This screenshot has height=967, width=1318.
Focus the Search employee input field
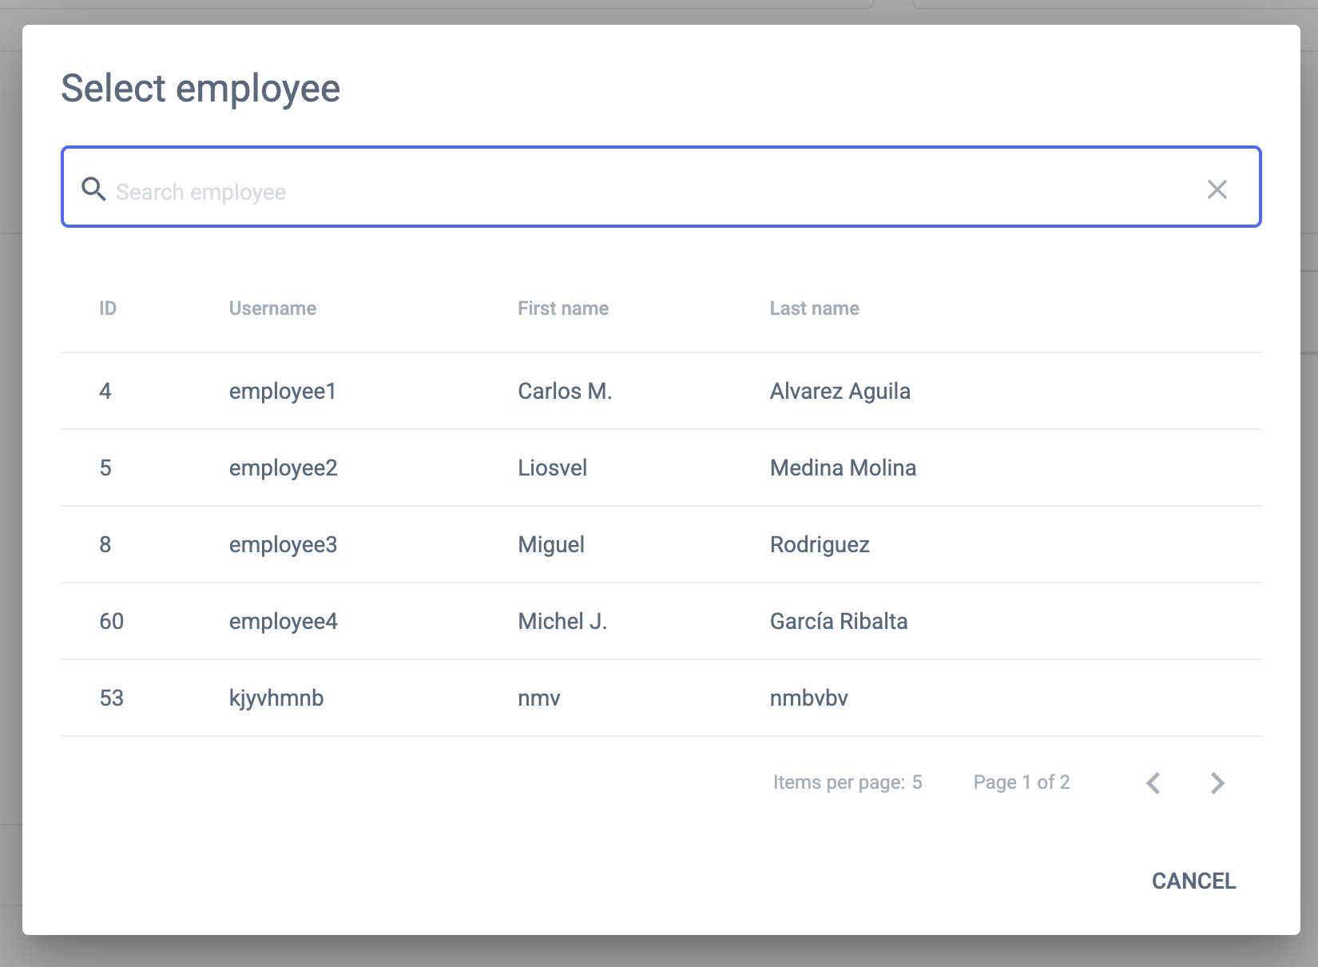tap(639, 192)
